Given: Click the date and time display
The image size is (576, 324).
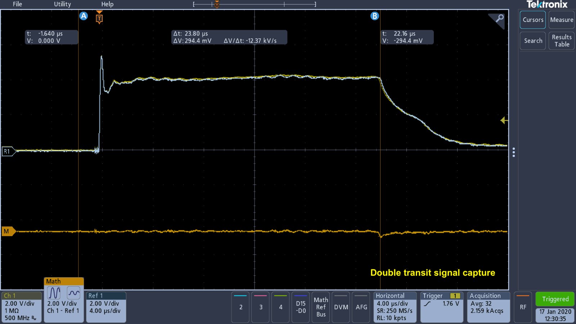Looking at the screenshot, I should click(555, 315).
